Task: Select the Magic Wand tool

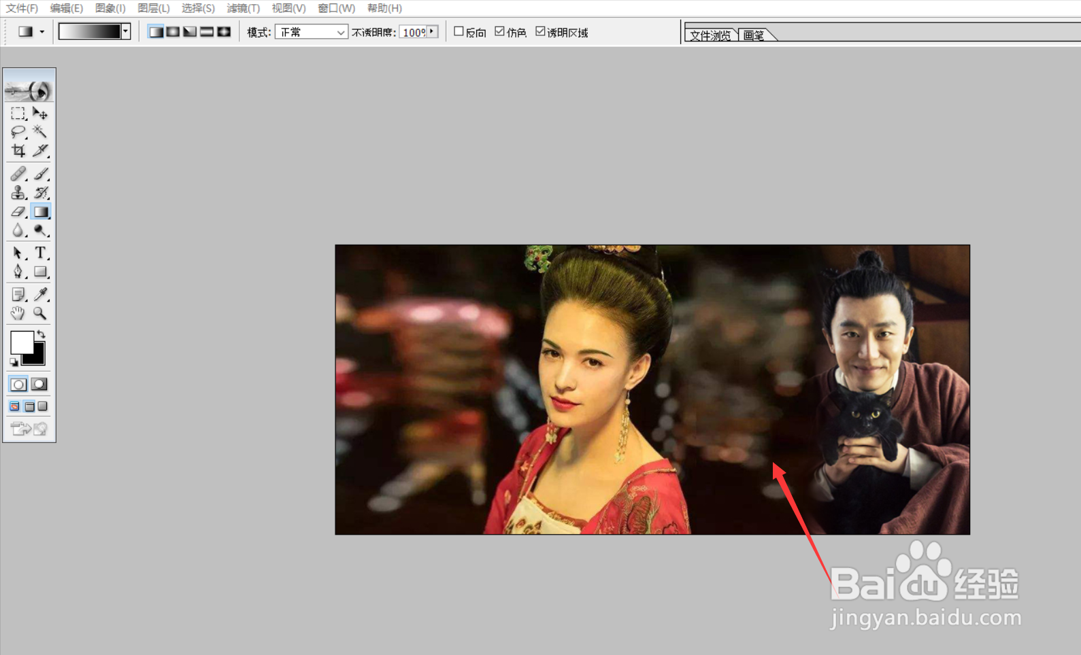Action: coord(40,132)
